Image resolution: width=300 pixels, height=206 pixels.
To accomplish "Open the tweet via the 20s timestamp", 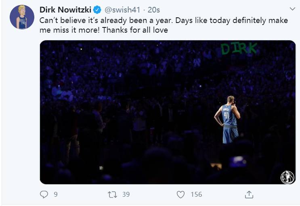I will click(153, 10).
